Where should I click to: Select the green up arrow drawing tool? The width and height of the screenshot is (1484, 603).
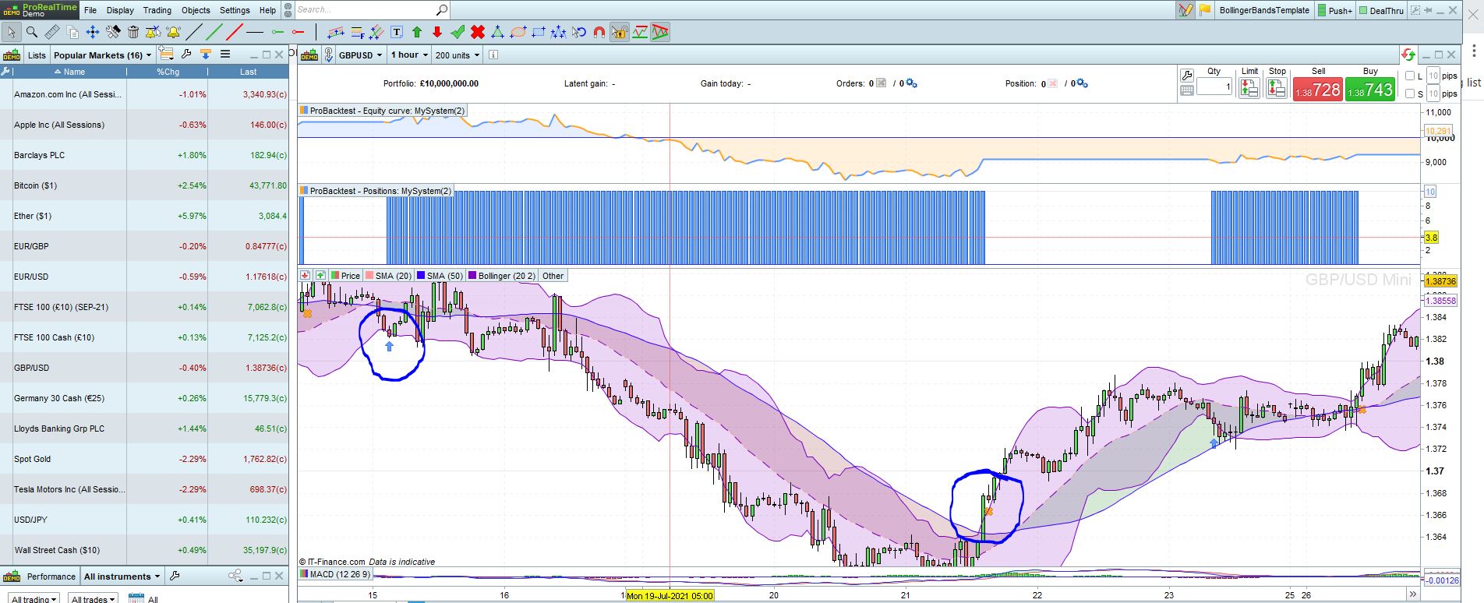[x=417, y=32]
